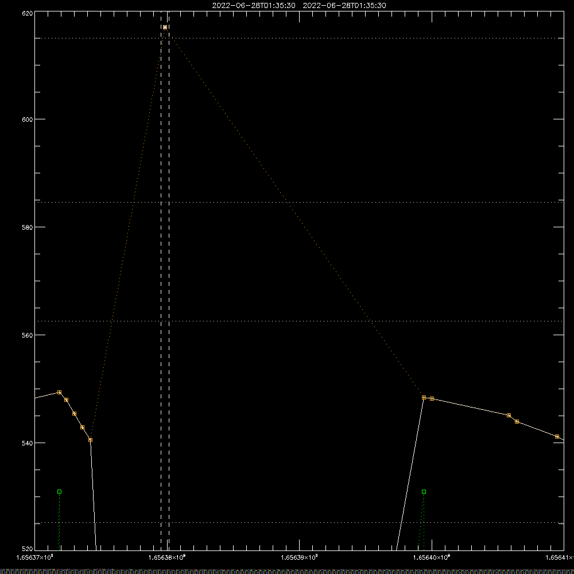Select the orange marker at the left curve's local maximum
574x574 pixels.
(x=59, y=393)
